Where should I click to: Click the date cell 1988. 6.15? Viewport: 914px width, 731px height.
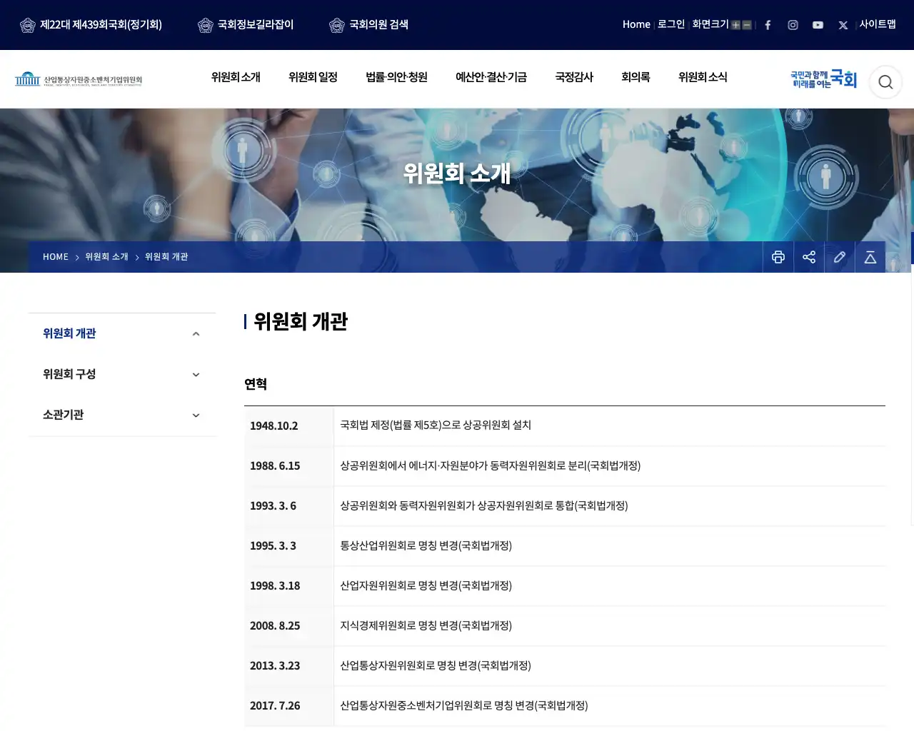[288, 466]
